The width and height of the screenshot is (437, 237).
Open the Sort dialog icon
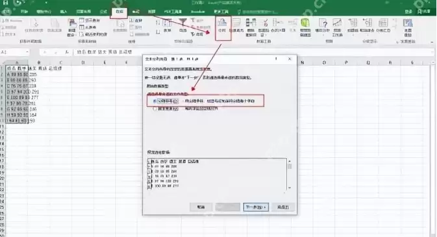pyautogui.click(x=167, y=25)
